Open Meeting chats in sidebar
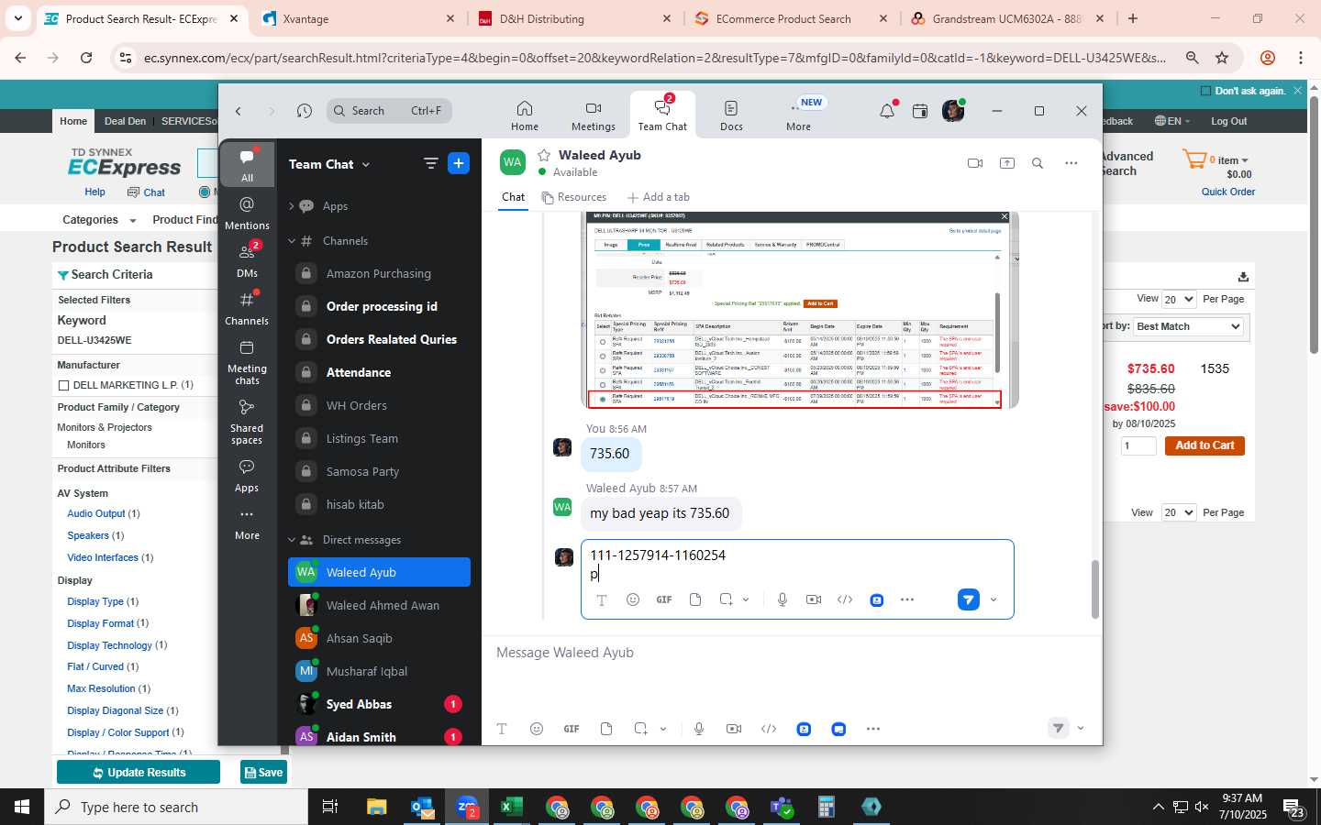Viewport: 1321px width, 825px height. coord(247,362)
